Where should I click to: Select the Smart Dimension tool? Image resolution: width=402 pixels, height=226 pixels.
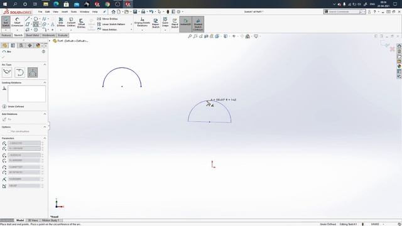click(x=17, y=22)
